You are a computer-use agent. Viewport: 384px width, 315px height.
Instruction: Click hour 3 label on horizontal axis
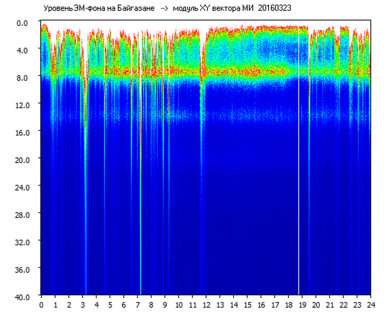coord(82,305)
